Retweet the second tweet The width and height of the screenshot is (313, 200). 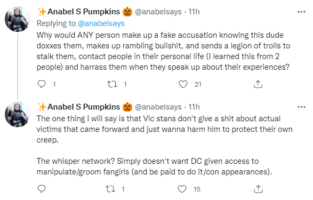pyautogui.click(x=110, y=189)
